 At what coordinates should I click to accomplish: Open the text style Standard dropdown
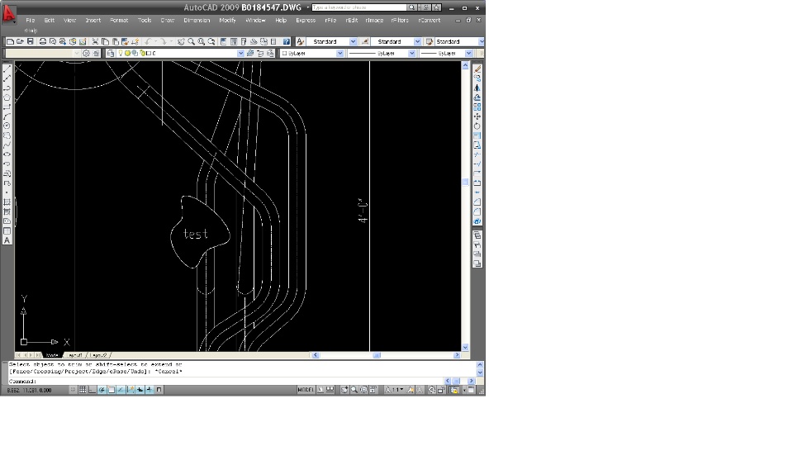pyautogui.click(x=353, y=41)
